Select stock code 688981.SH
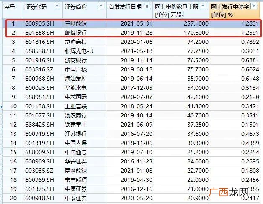Viewport: 263px width, 204px height. 40,97
